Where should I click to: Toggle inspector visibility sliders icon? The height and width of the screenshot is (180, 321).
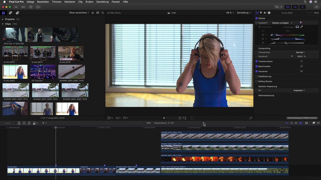302,7
